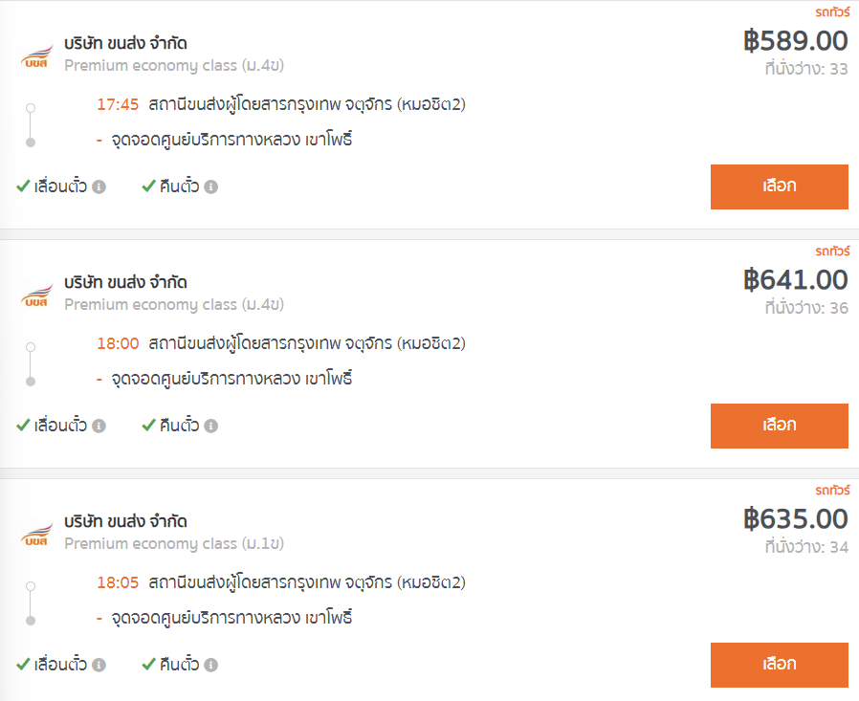Select the 17:45 departure time text
Image resolution: width=859 pixels, height=701 pixels.
(118, 104)
